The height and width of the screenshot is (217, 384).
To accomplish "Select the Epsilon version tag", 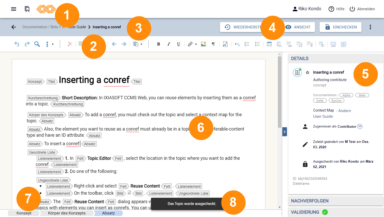I will (x=336, y=101).
